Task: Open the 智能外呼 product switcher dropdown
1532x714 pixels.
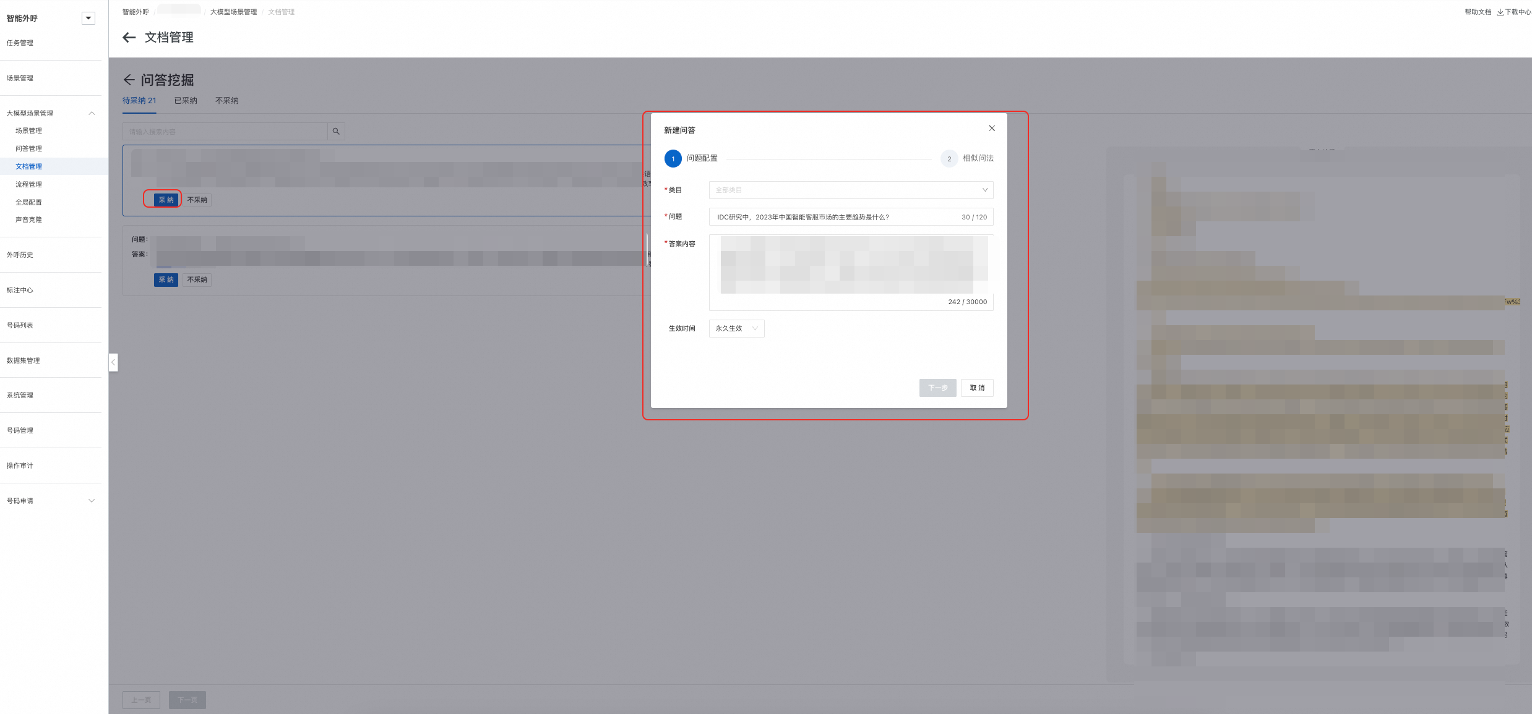Action: click(88, 18)
